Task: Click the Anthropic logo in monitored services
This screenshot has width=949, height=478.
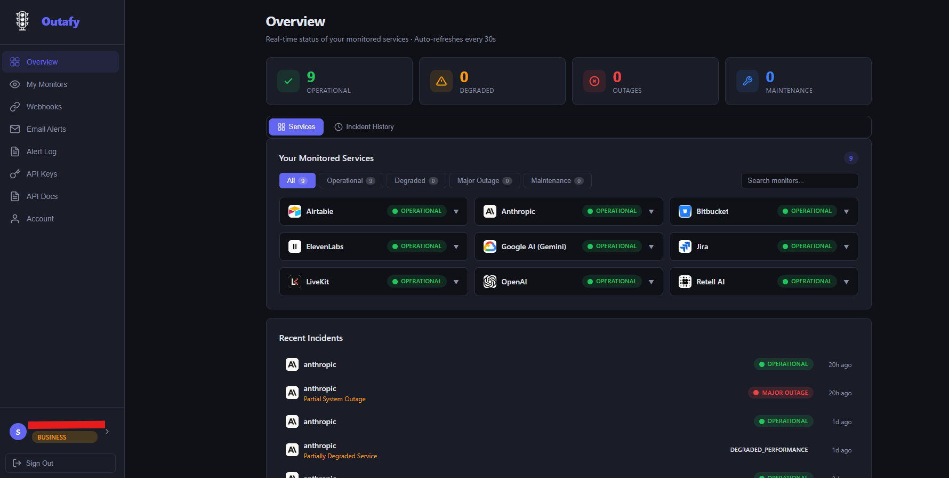Action: point(490,211)
